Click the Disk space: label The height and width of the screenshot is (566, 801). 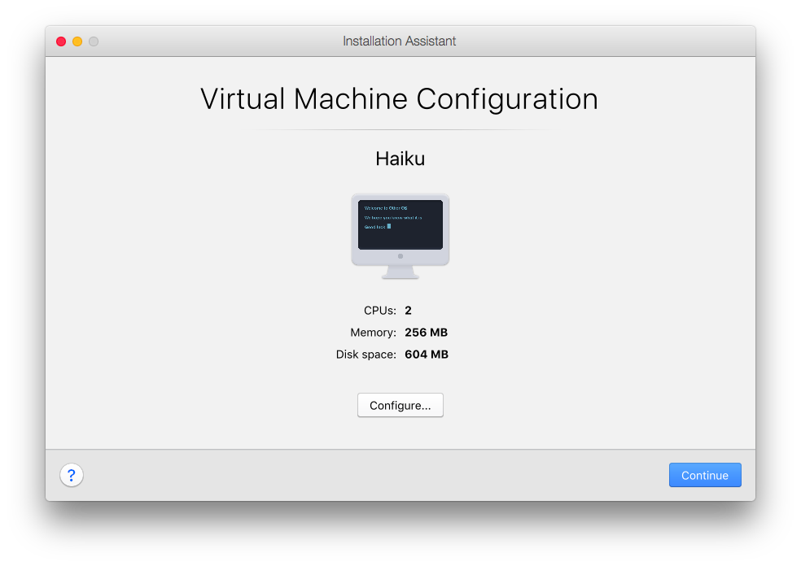click(365, 355)
